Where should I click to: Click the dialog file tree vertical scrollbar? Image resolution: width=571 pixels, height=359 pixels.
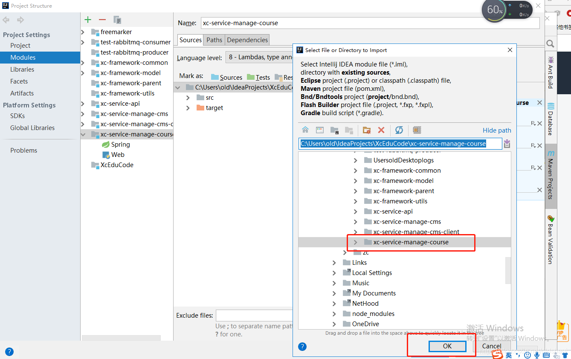507,270
